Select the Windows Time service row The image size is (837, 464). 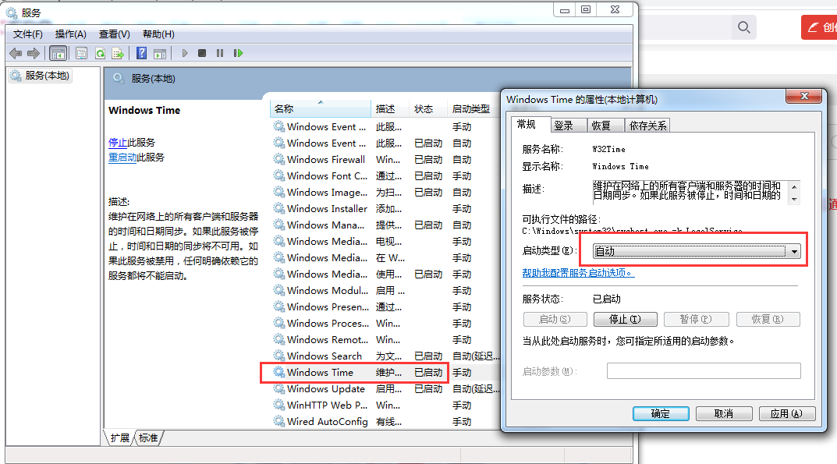[387, 372]
